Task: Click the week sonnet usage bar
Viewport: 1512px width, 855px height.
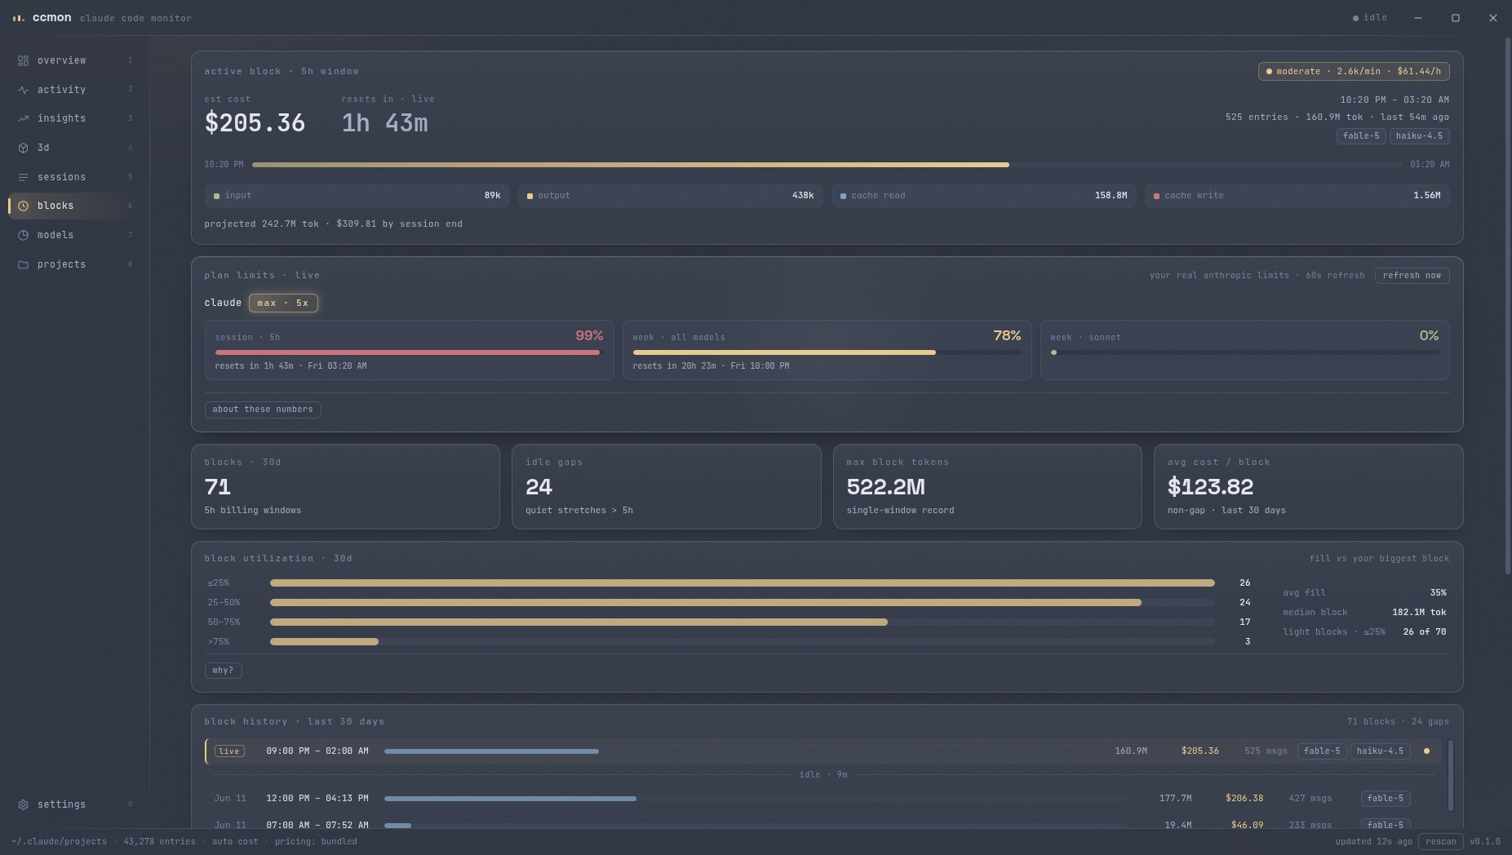Action: (x=1244, y=352)
